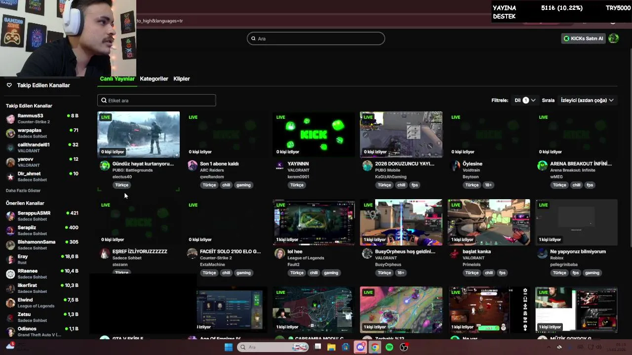
Task: Open the Sırala İzleyici sort dropdown
Action: 587,100
